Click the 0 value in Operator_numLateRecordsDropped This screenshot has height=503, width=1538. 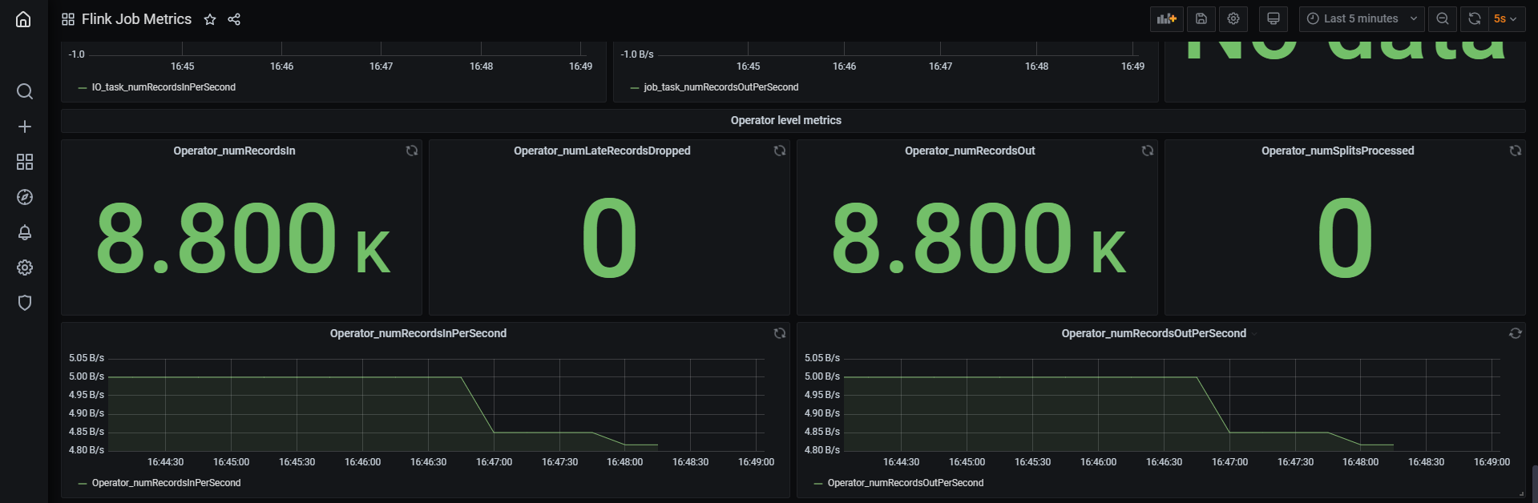(609, 238)
